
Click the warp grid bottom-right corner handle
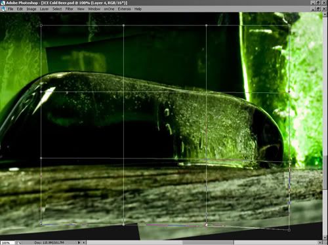coord(289,230)
